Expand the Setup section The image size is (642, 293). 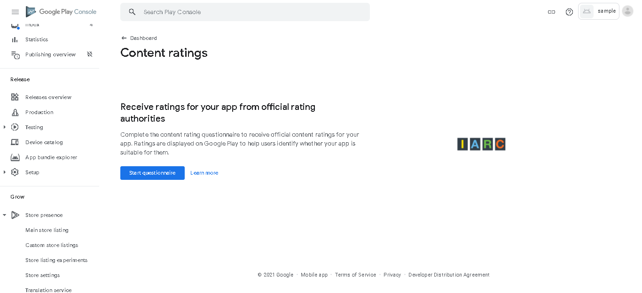click(4, 172)
